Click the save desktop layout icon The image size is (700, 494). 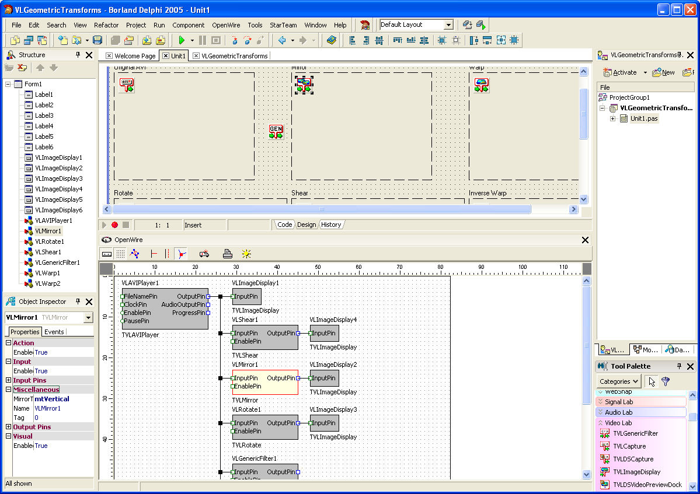(x=467, y=25)
